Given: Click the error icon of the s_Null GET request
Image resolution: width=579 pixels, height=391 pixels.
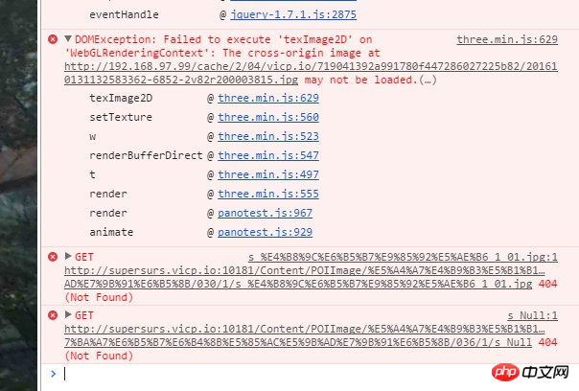Looking at the screenshot, I should 53,314.
